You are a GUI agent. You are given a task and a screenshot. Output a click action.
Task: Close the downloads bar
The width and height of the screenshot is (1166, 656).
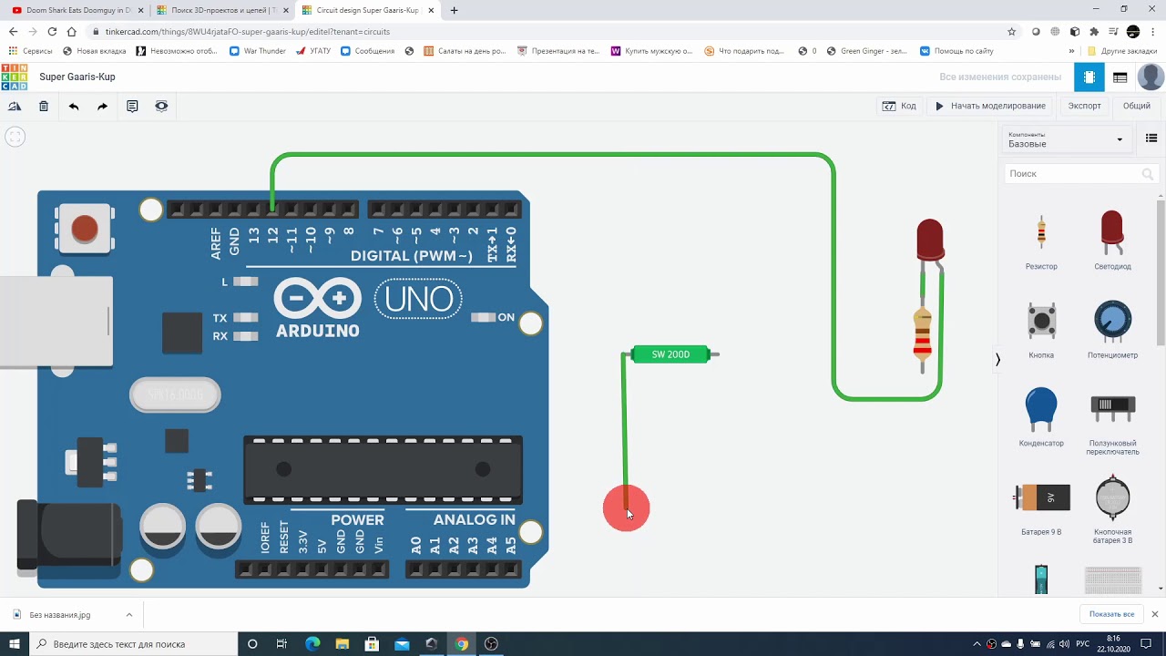tap(1155, 614)
